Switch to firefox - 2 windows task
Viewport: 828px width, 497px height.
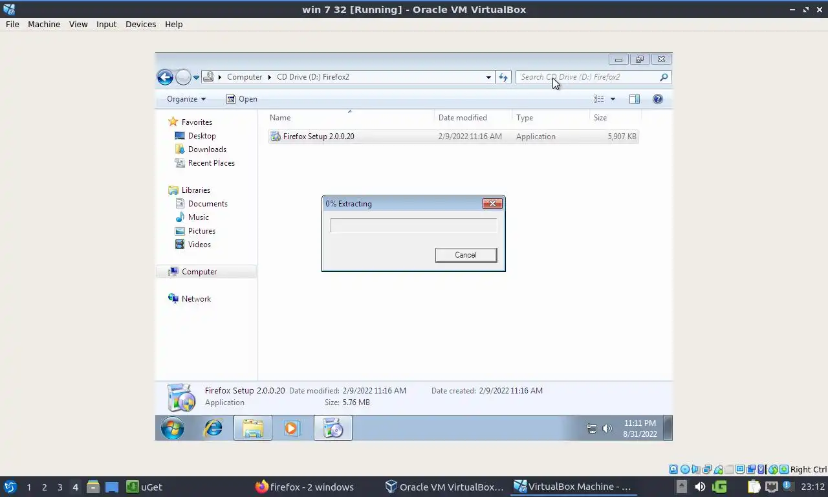coord(305,487)
